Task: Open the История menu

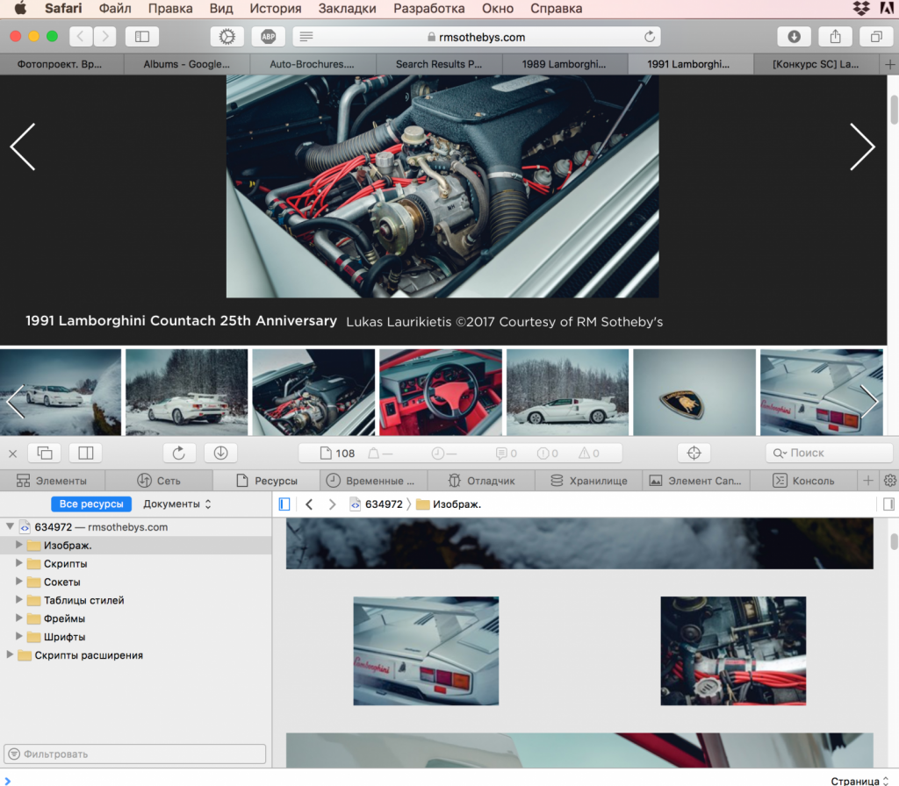Action: tap(275, 9)
